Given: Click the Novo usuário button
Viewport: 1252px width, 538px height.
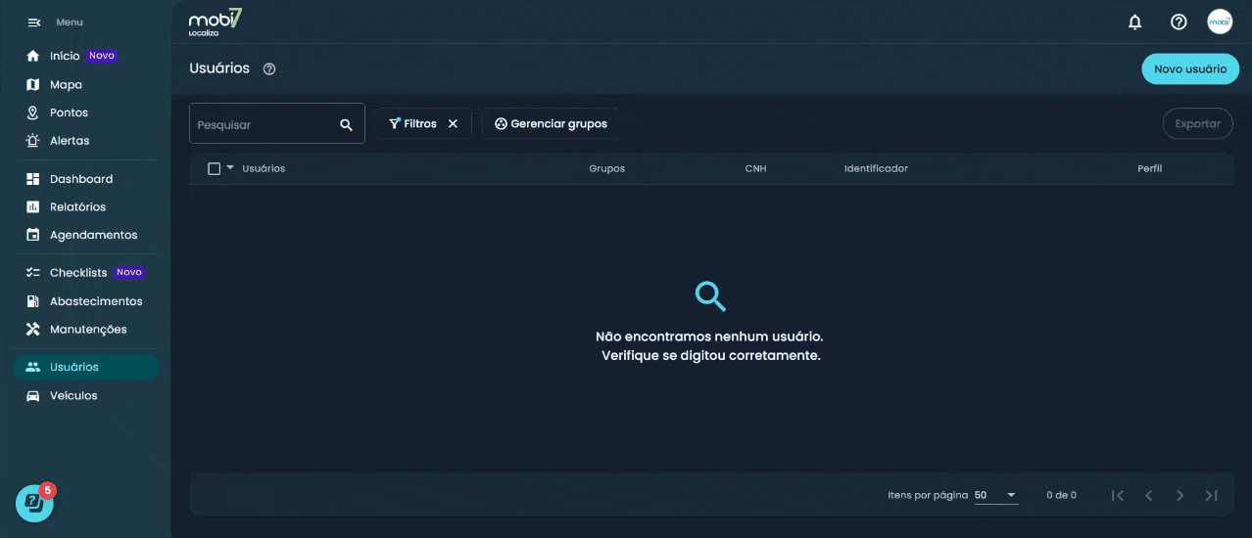Looking at the screenshot, I should (x=1189, y=69).
